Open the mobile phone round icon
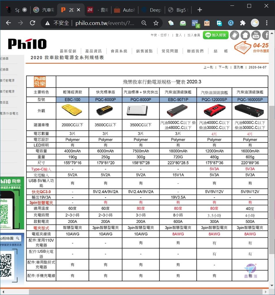This screenshot has width=275, height=295. tap(235, 35)
